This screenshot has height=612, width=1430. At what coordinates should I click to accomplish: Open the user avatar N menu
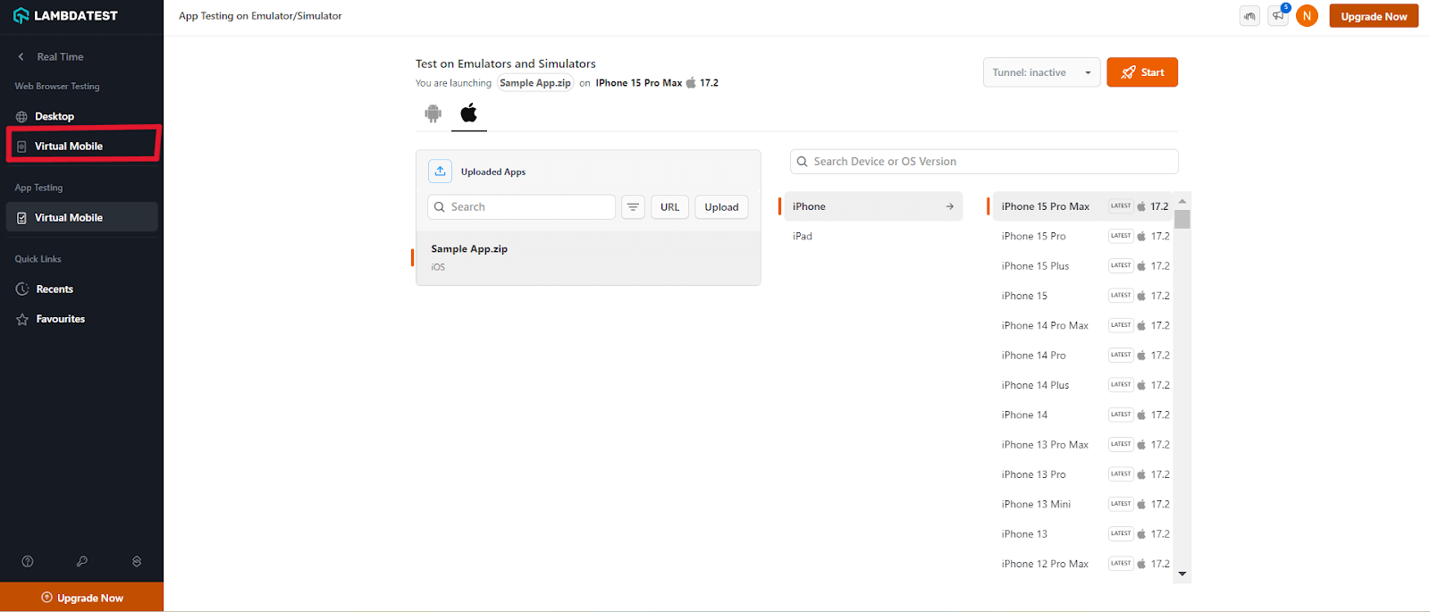(x=1307, y=15)
